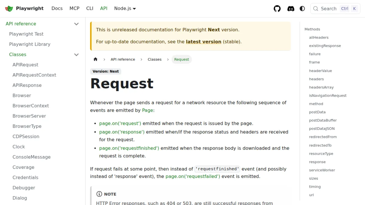Select the API navbar item

tap(104, 9)
